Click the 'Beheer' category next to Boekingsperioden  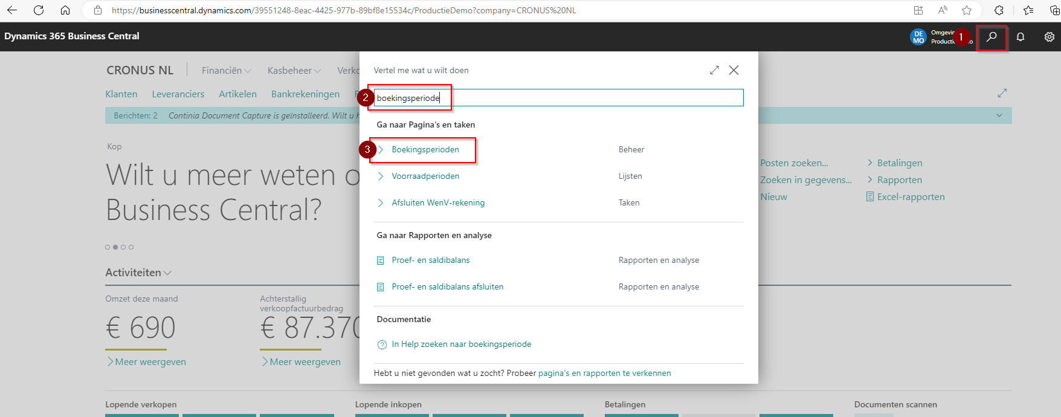coord(631,150)
